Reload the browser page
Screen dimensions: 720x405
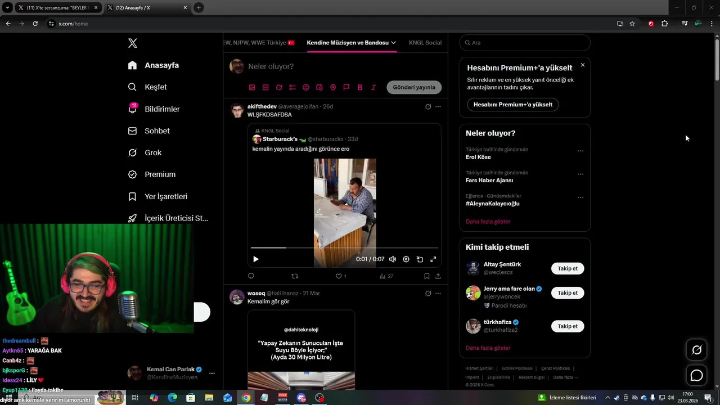(x=35, y=24)
